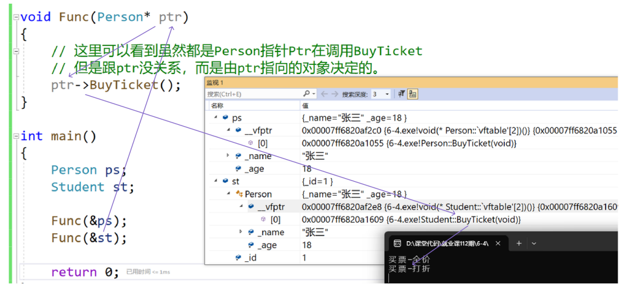Select terminal tab D:\课堂代码\就业课112期\6-4\
This screenshot has height=284, width=622.
tap(448, 243)
